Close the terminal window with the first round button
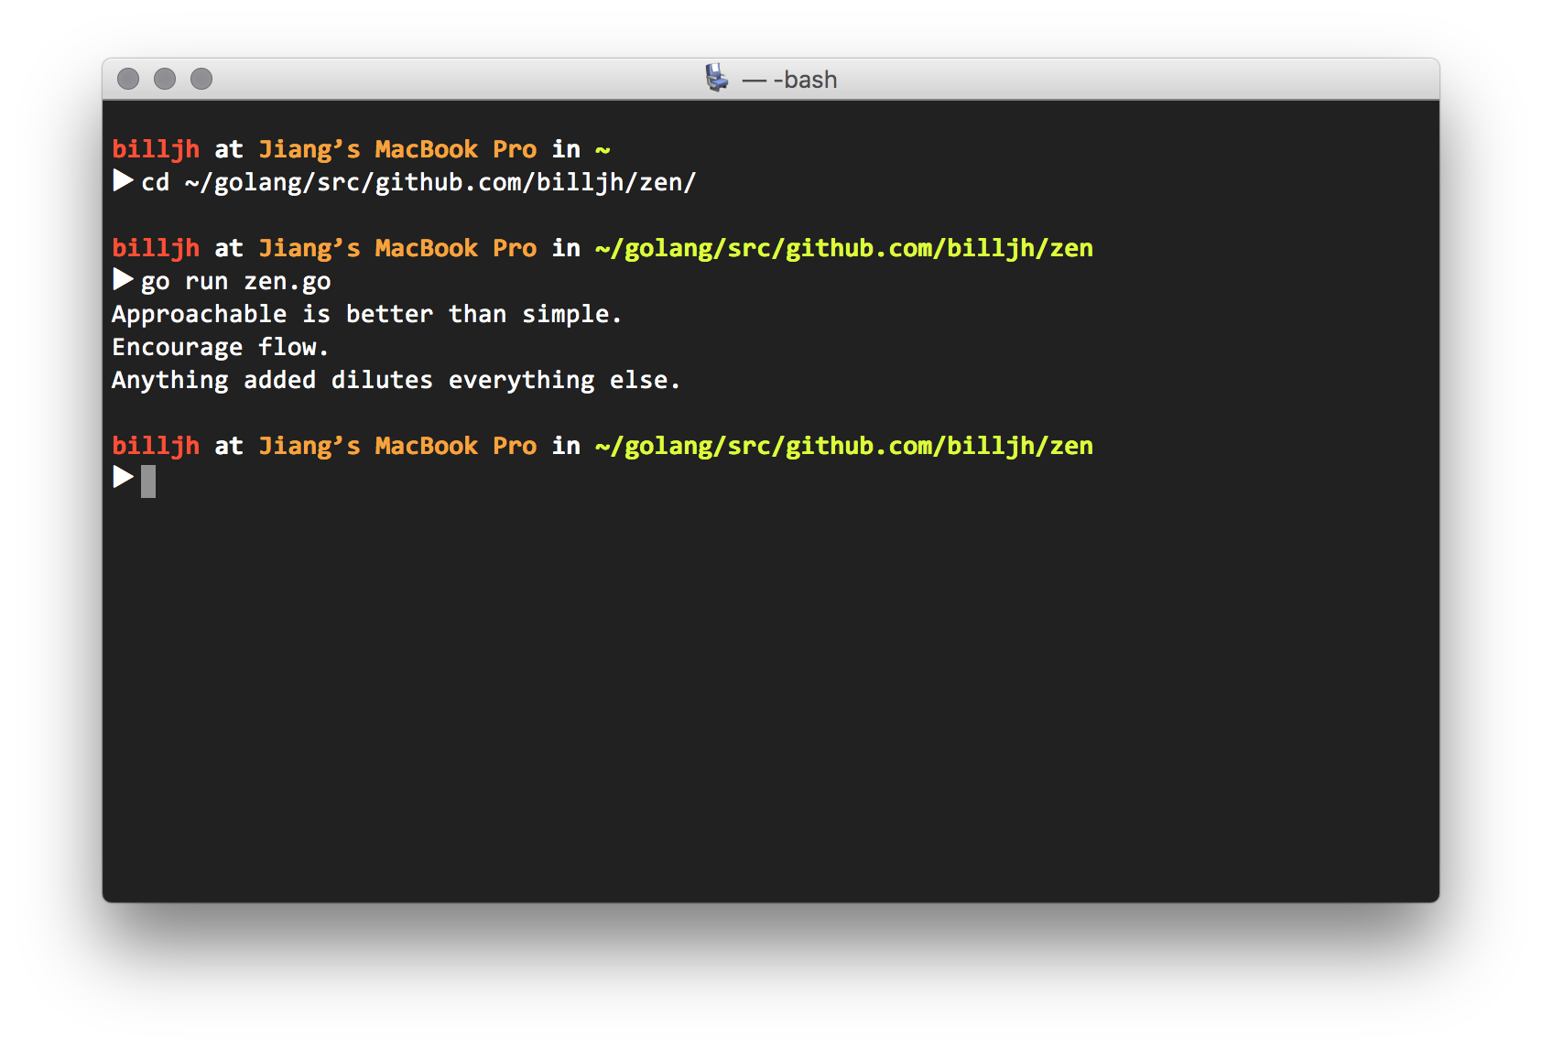The width and height of the screenshot is (1542, 1049). coord(128,79)
